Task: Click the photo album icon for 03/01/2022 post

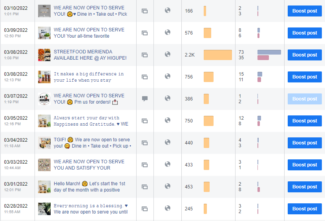Action: tap(144, 187)
